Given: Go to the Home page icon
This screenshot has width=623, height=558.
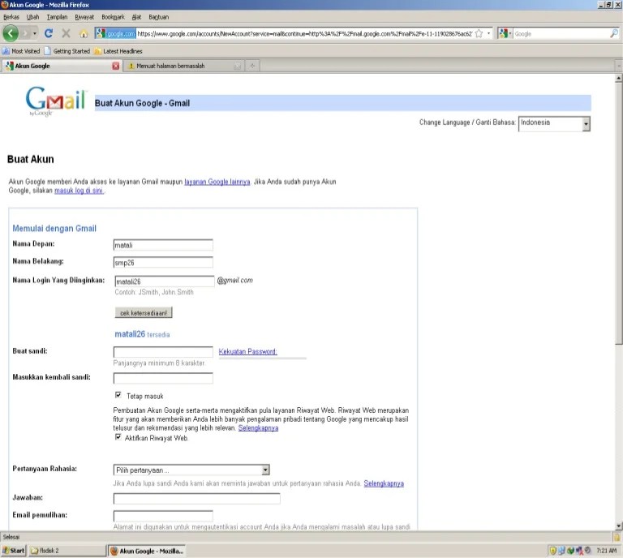Looking at the screenshot, I should pos(84,34).
